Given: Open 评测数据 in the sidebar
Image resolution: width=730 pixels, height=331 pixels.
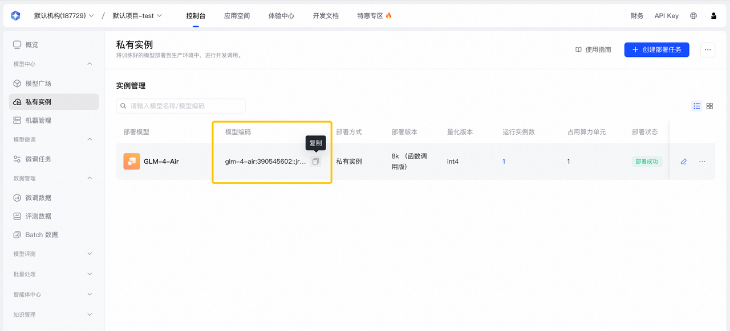Looking at the screenshot, I should (x=54, y=216).
